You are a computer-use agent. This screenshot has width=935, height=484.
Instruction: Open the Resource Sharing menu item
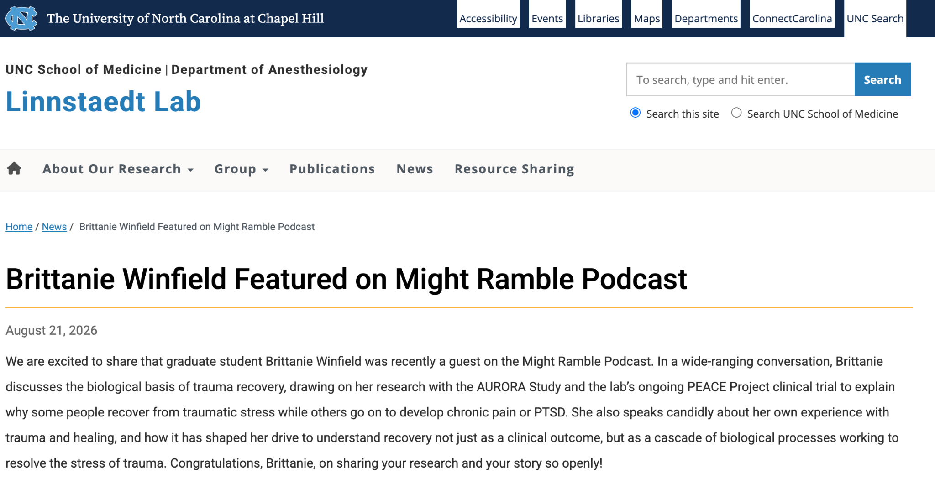point(515,169)
